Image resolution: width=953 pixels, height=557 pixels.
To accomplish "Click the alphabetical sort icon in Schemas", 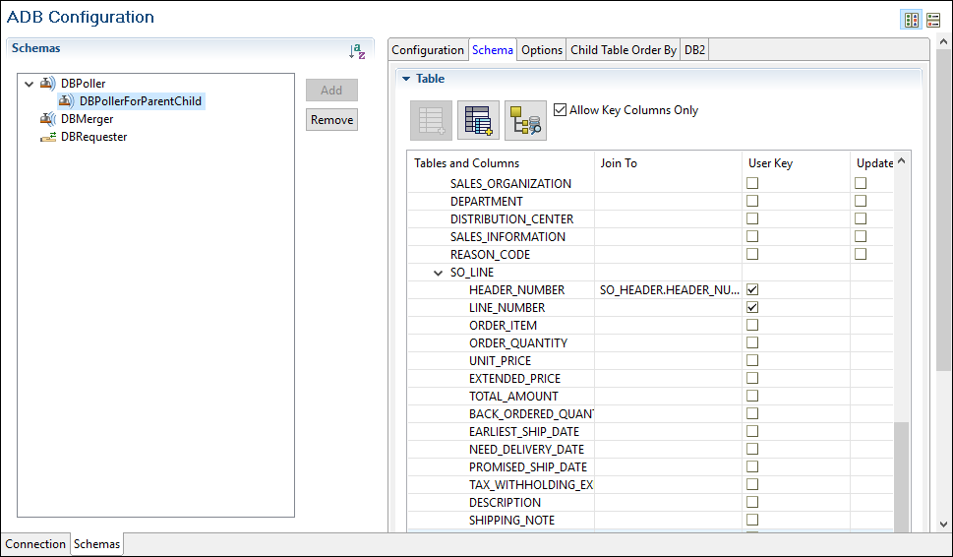I will point(357,51).
